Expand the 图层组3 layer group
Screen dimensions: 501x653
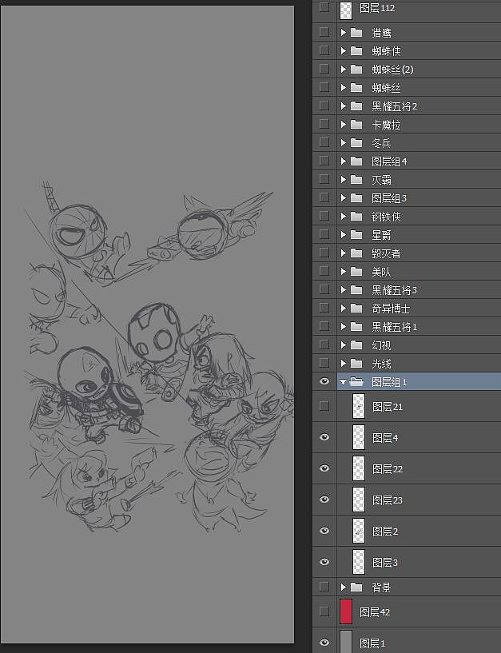(x=343, y=197)
